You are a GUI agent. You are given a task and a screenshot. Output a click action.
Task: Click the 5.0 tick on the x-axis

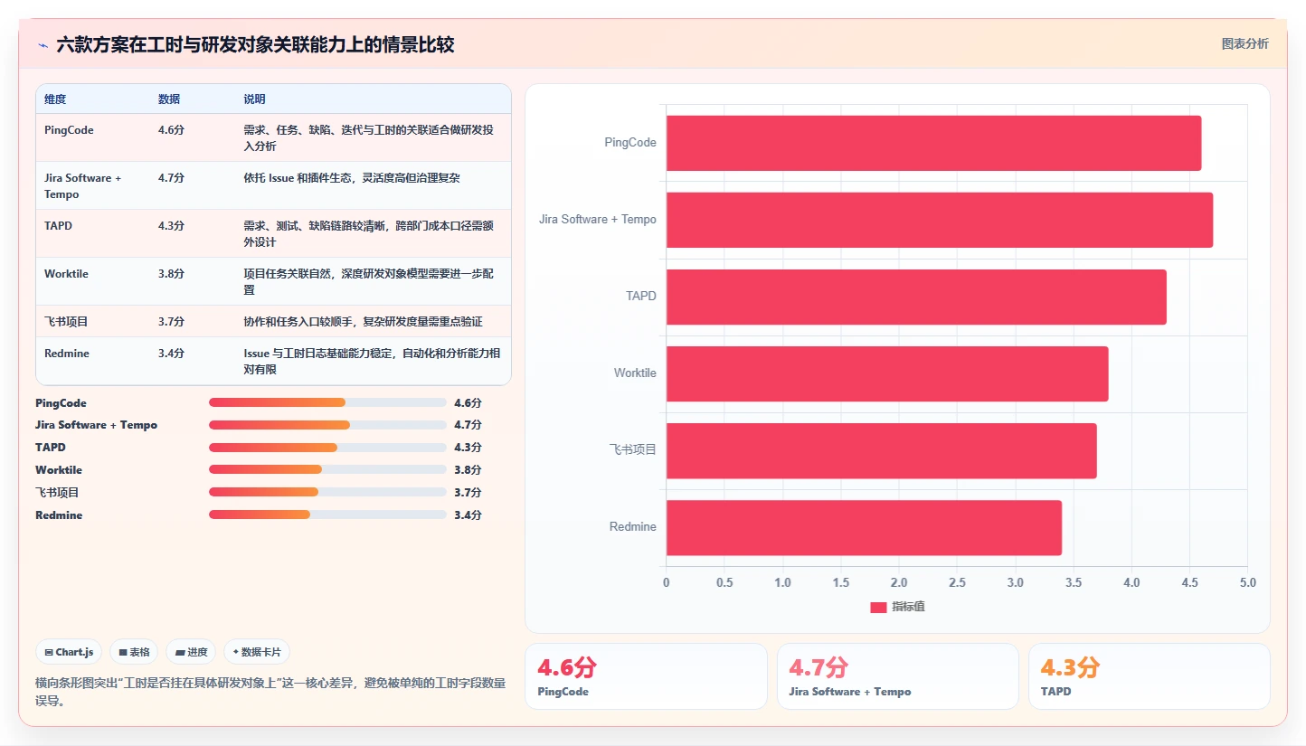(1248, 583)
